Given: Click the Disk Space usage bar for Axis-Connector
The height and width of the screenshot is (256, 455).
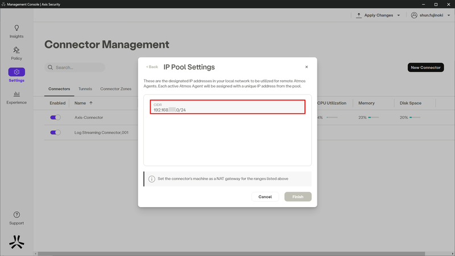Looking at the screenshot, I should coord(415,117).
